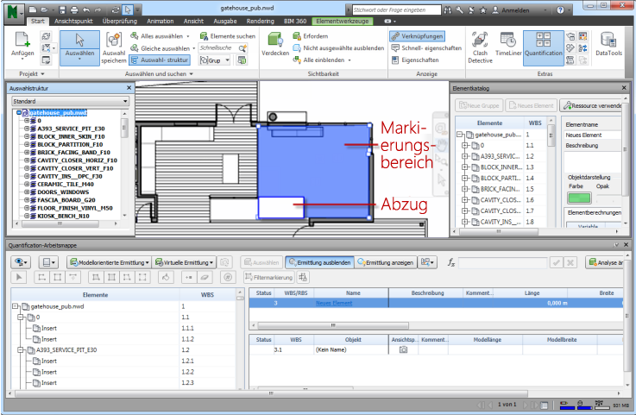Click the Elementname field Neues Element
The image size is (636, 415).
[593, 135]
